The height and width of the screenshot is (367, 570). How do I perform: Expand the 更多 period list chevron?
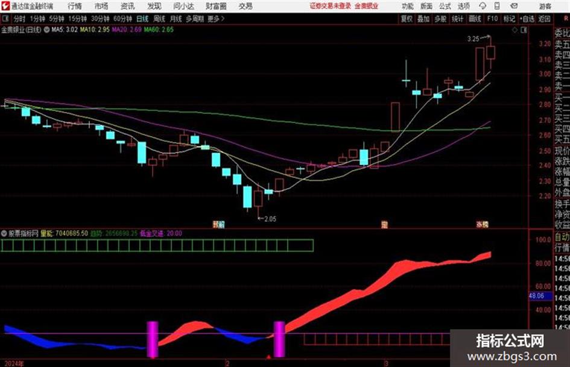click(223, 19)
